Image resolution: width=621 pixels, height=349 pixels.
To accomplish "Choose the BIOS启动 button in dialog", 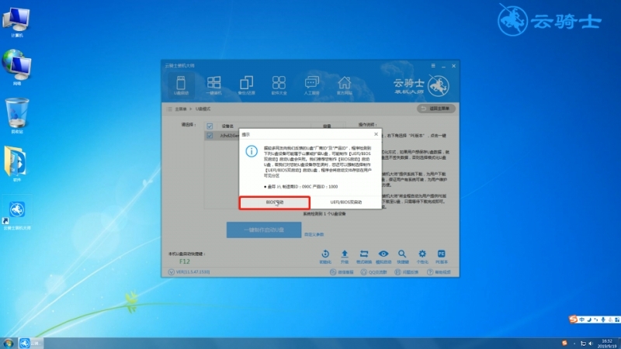I will click(275, 202).
